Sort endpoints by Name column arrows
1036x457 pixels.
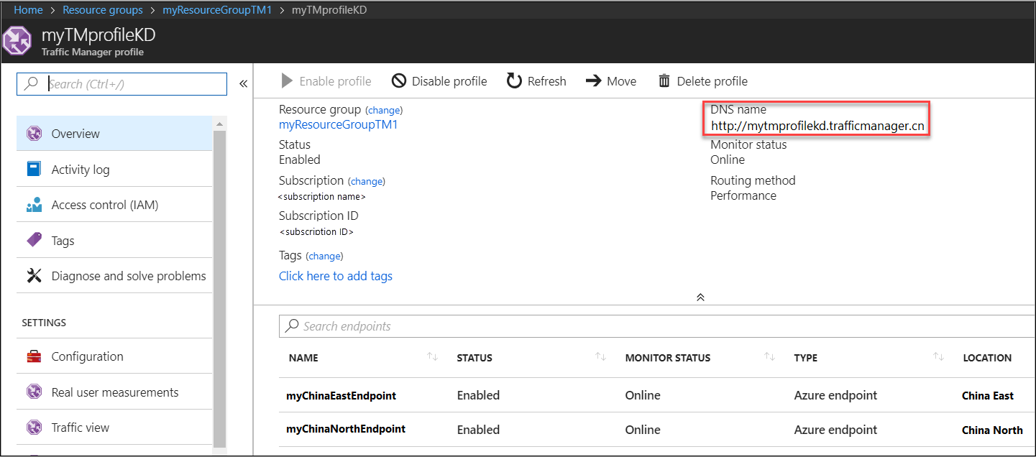(x=432, y=357)
